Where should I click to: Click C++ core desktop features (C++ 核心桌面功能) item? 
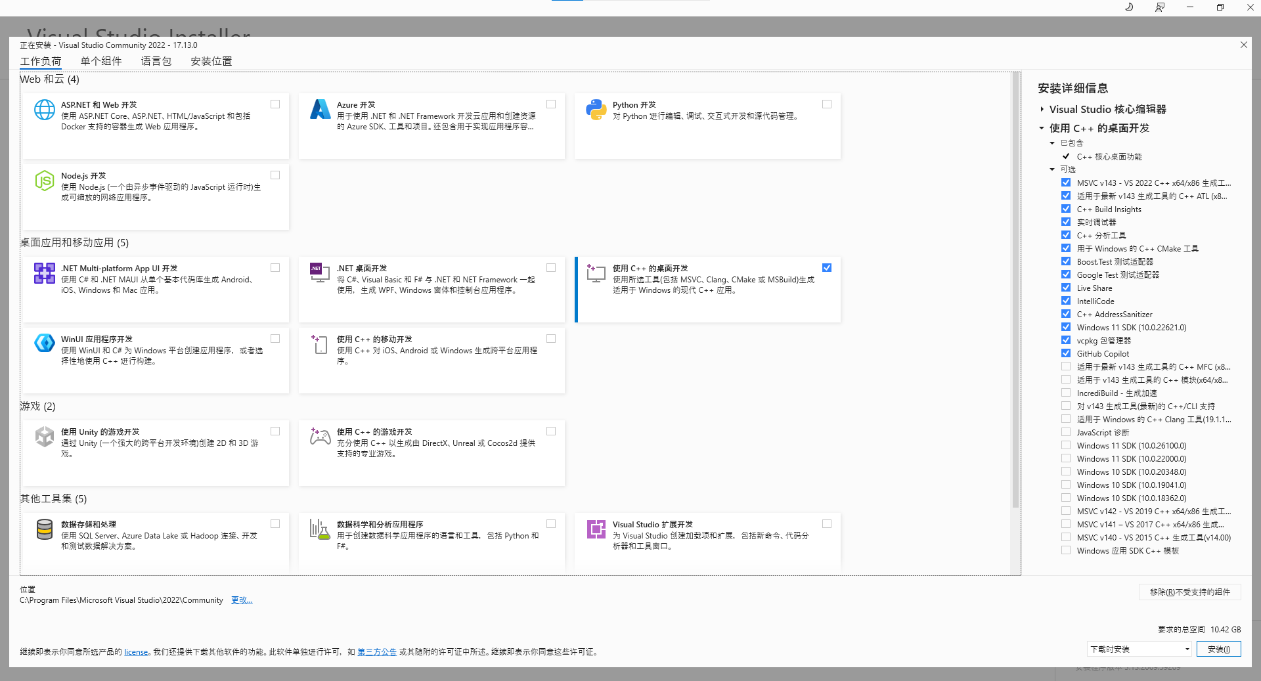pyautogui.click(x=1109, y=157)
